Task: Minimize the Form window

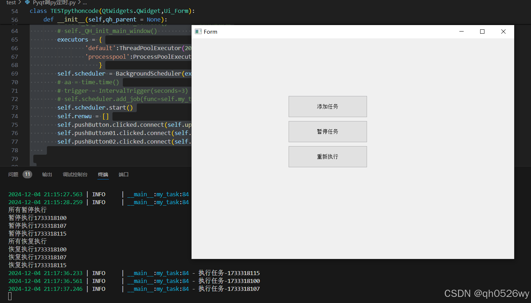Action: tap(461, 32)
